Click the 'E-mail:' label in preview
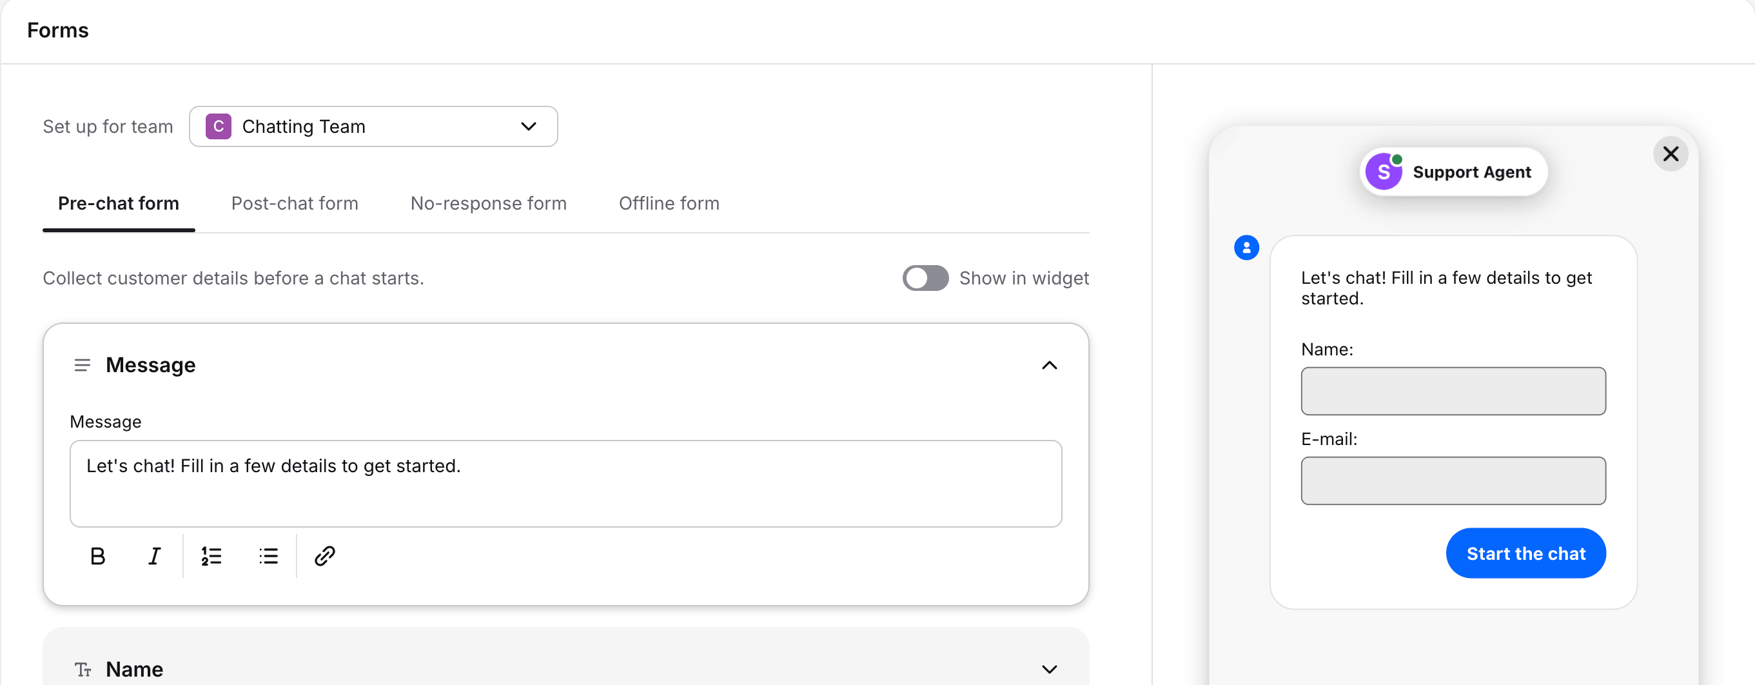The height and width of the screenshot is (685, 1755). (1329, 439)
